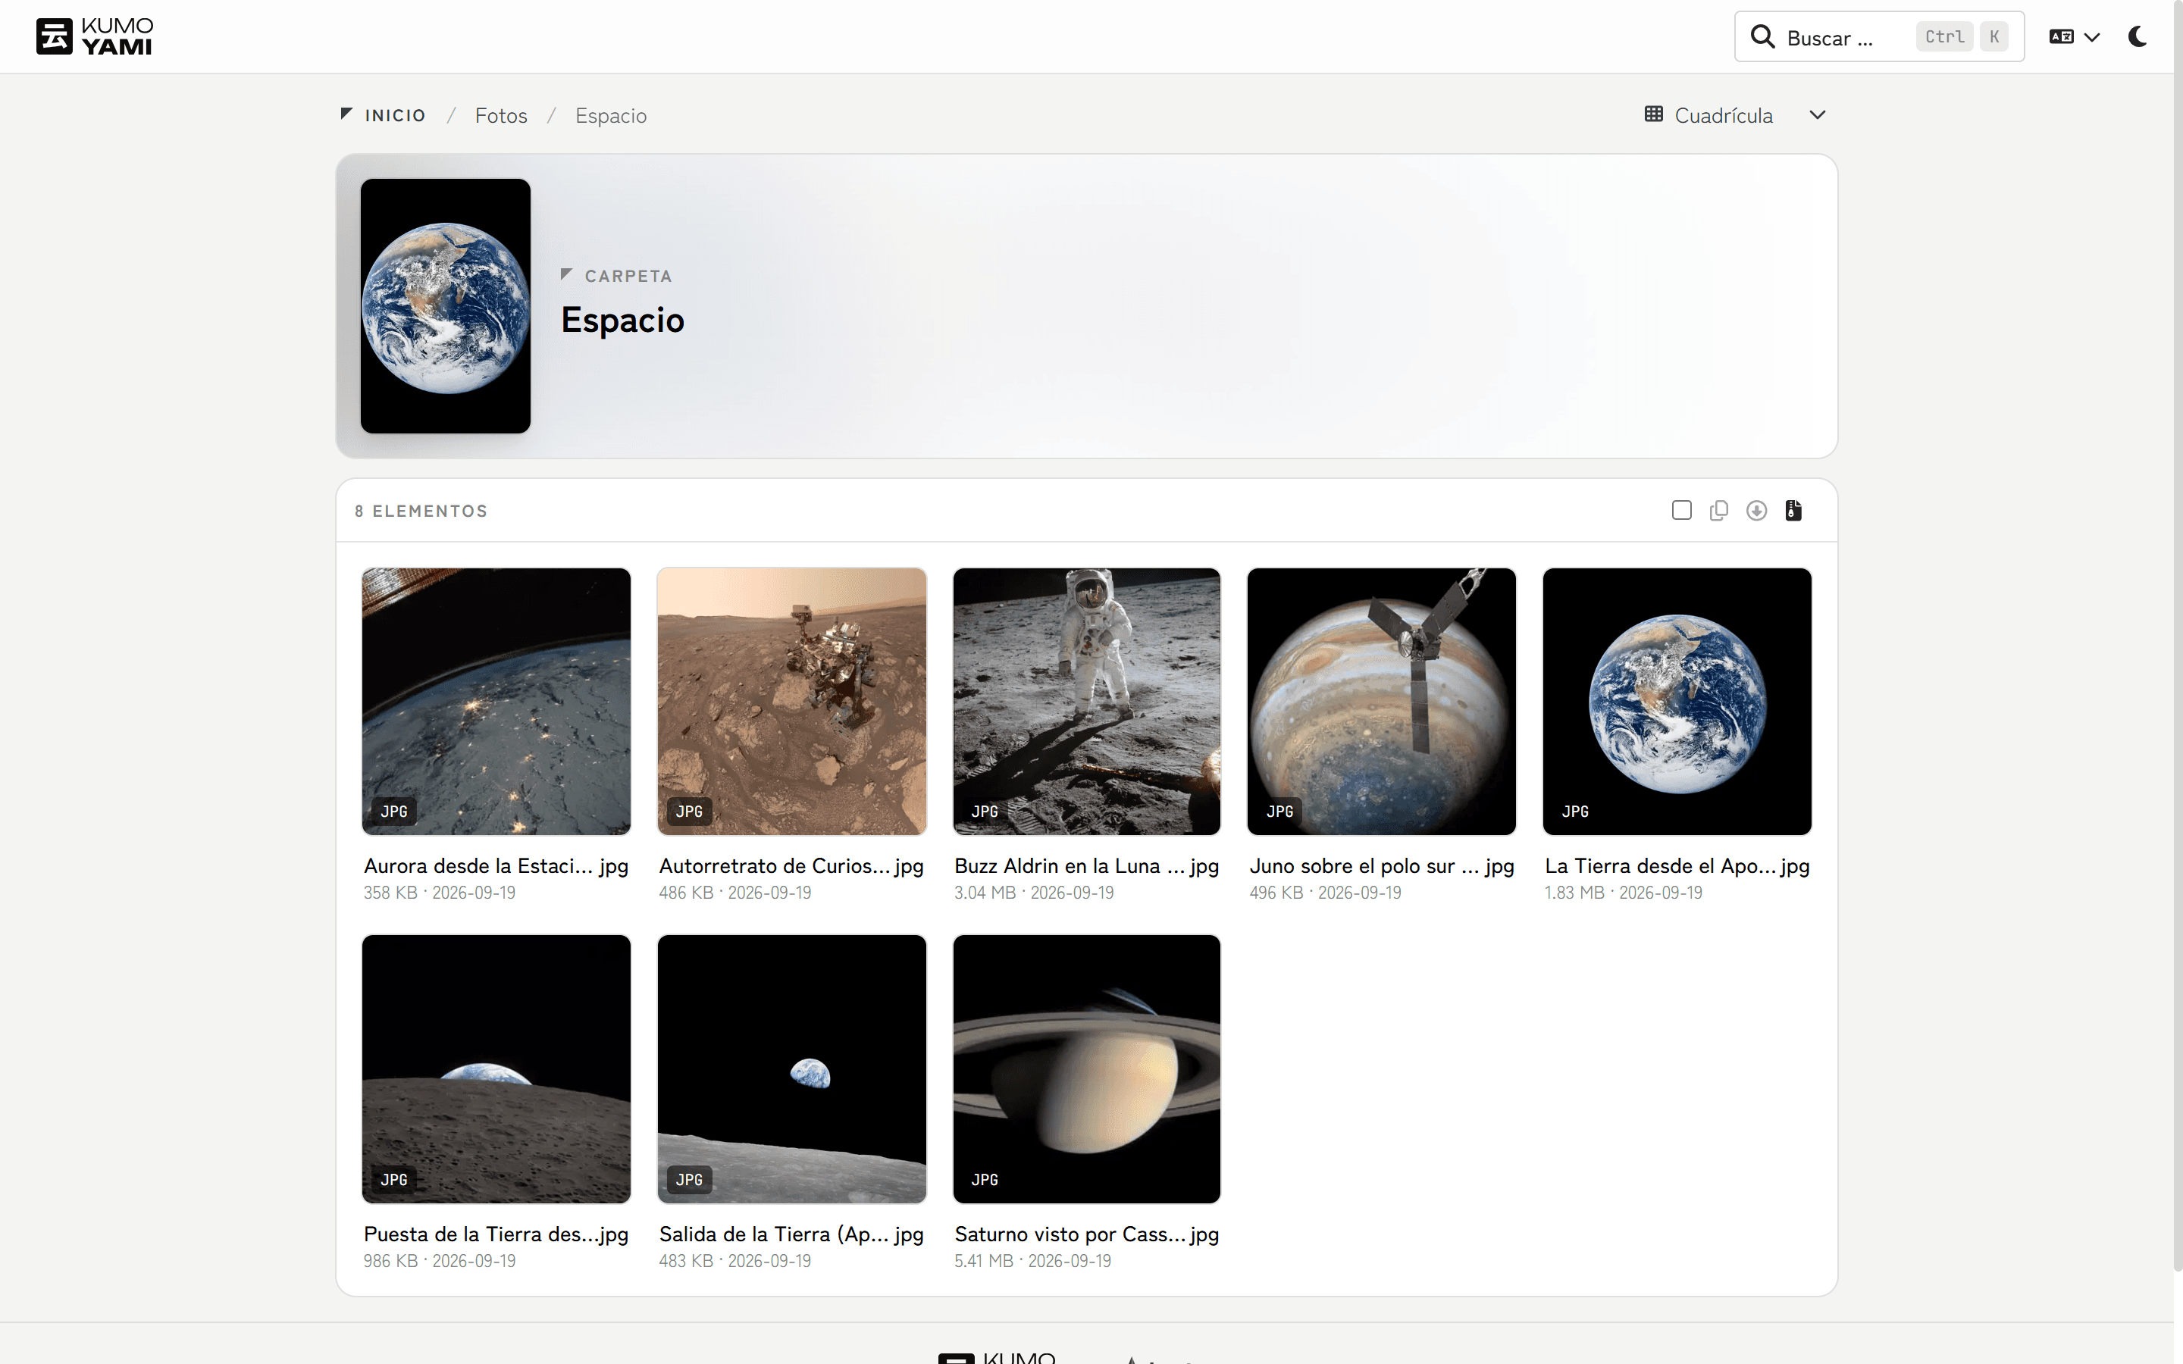
Task: Click the magnifying glass search icon
Action: (x=1762, y=37)
